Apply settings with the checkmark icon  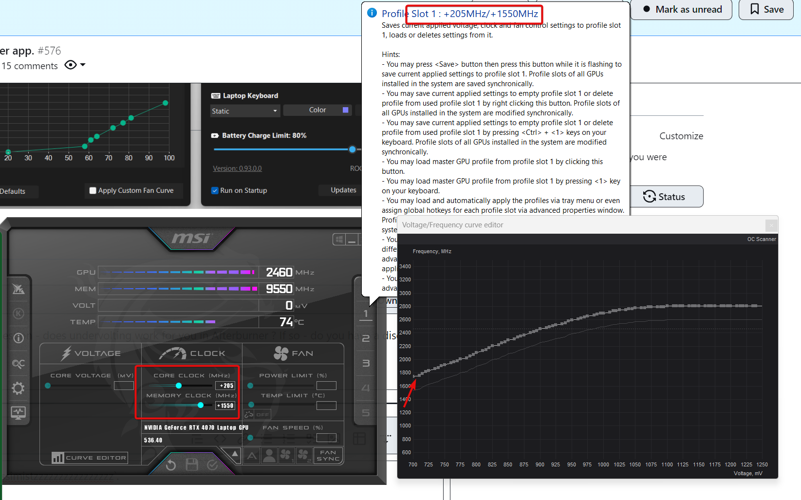pos(212,465)
